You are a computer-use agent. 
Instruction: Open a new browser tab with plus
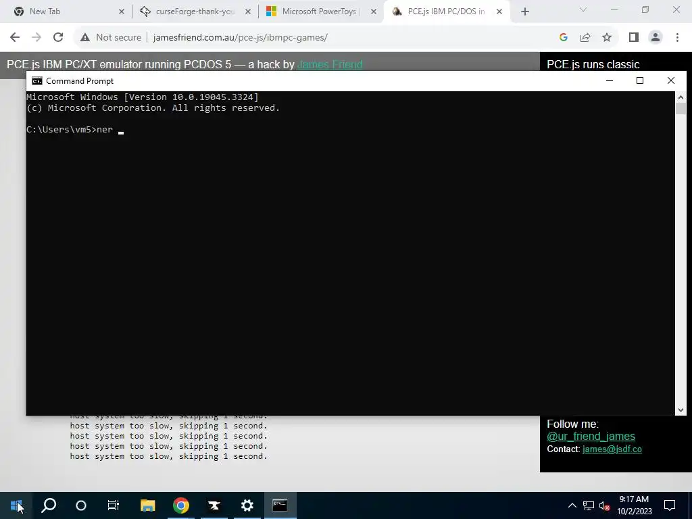tap(524, 12)
